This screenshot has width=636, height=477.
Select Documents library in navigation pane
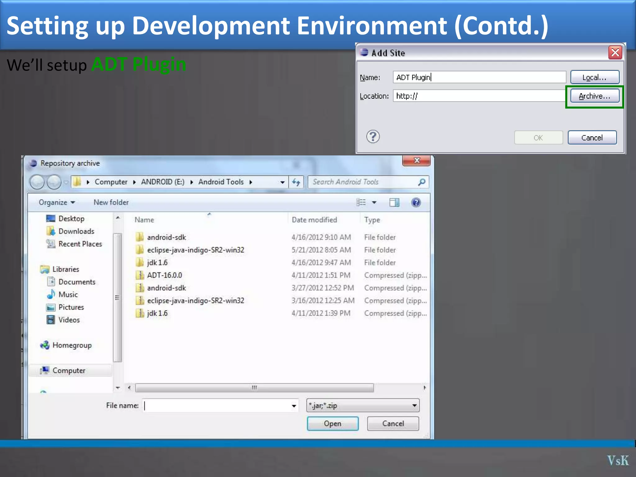pos(77,282)
